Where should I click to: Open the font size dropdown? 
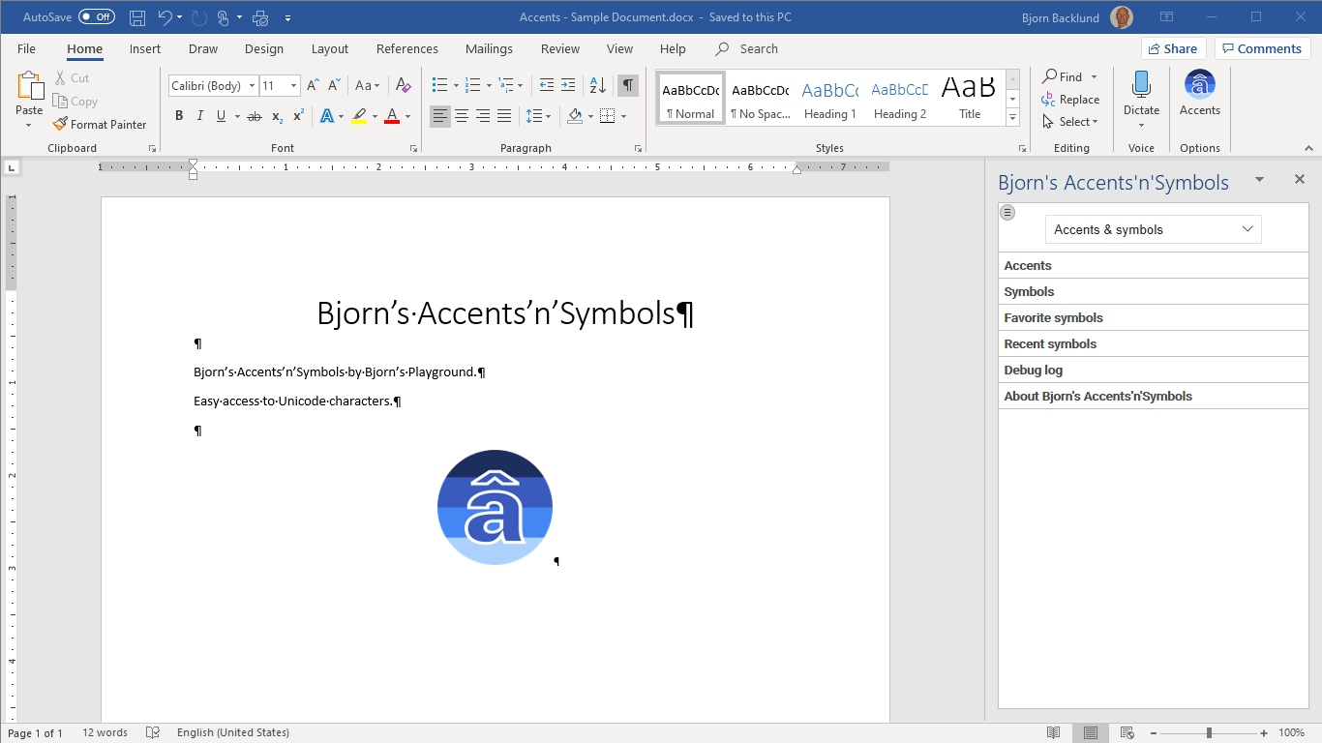coord(293,86)
